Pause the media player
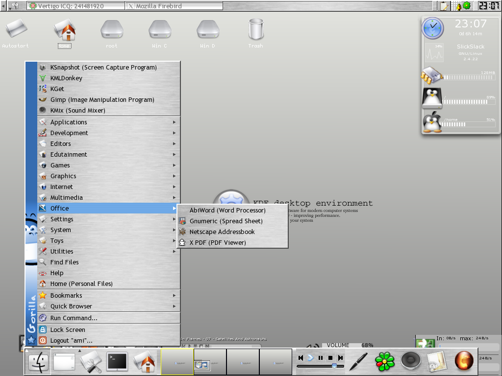 click(x=321, y=358)
